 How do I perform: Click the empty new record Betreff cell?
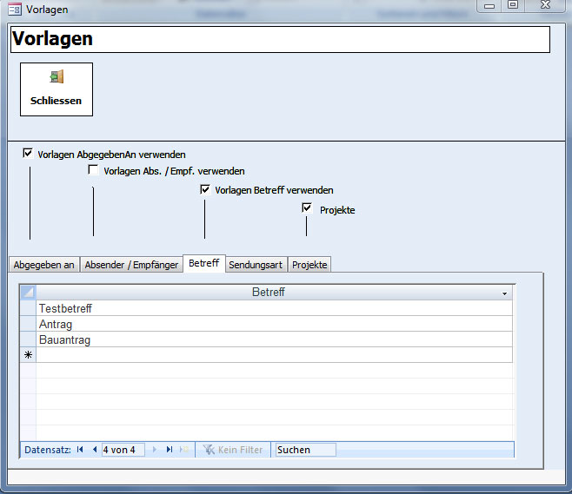pyautogui.click(x=275, y=355)
